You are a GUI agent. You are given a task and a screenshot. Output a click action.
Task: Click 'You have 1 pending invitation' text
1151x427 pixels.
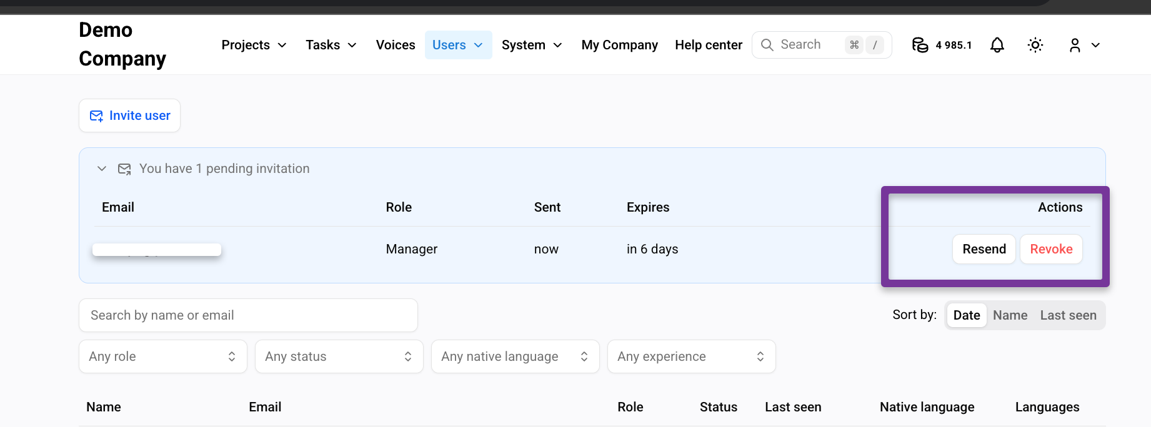pyautogui.click(x=224, y=169)
